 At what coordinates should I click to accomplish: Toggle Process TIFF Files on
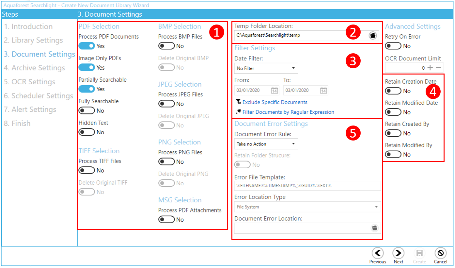[x=86, y=171]
